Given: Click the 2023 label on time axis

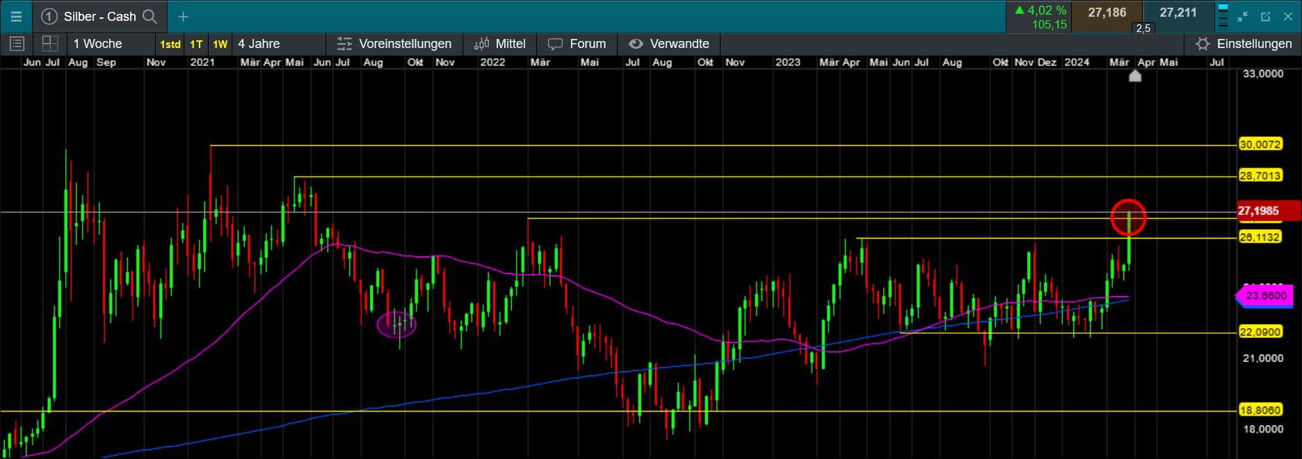Looking at the screenshot, I should pos(788,63).
